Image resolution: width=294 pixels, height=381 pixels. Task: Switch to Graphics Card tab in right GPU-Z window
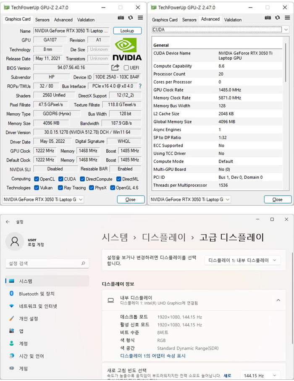coord(165,20)
